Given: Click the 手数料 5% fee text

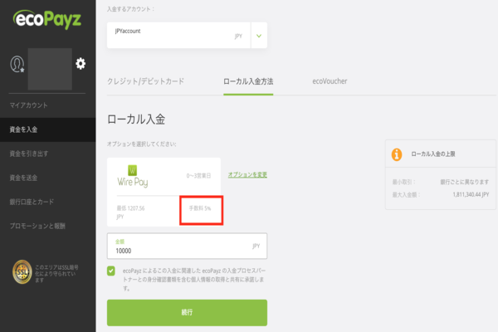Looking at the screenshot, I should tap(200, 208).
